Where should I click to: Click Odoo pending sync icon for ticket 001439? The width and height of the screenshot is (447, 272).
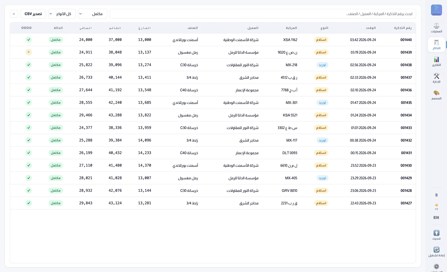pos(28,52)
